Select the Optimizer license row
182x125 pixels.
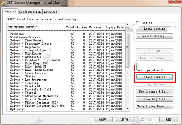[x=66, y=109]
